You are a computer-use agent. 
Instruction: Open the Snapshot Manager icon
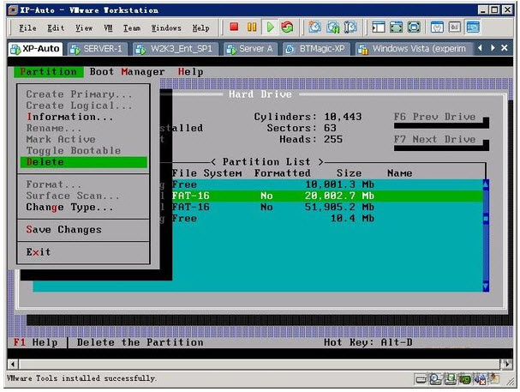(349, 27)
